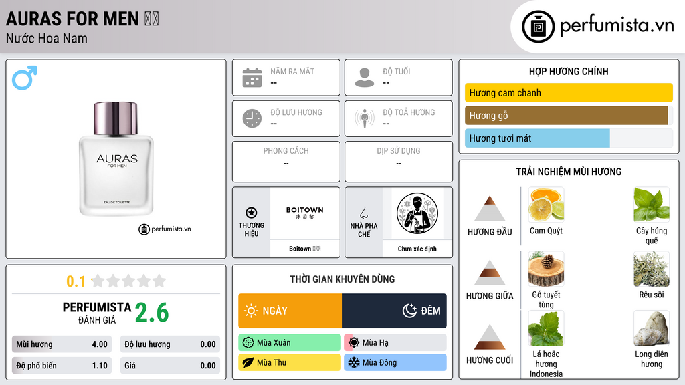Select the Mùa Đông season bar

pos(395,362)
